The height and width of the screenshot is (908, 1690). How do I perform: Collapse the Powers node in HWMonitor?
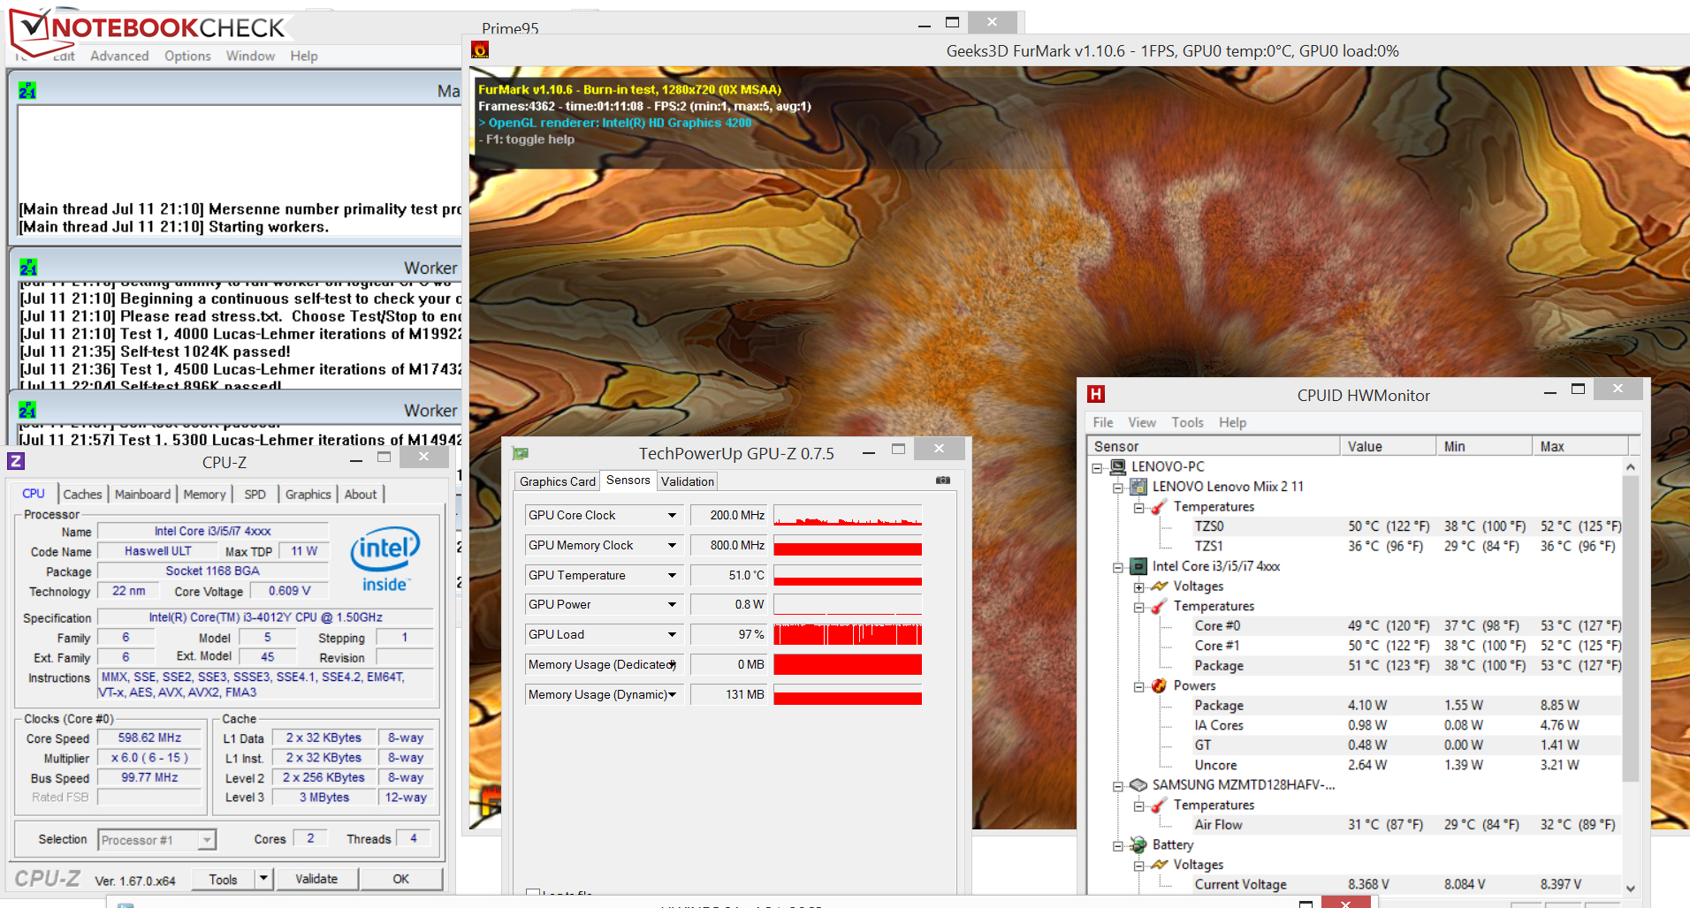click(x=1139, y=687)
